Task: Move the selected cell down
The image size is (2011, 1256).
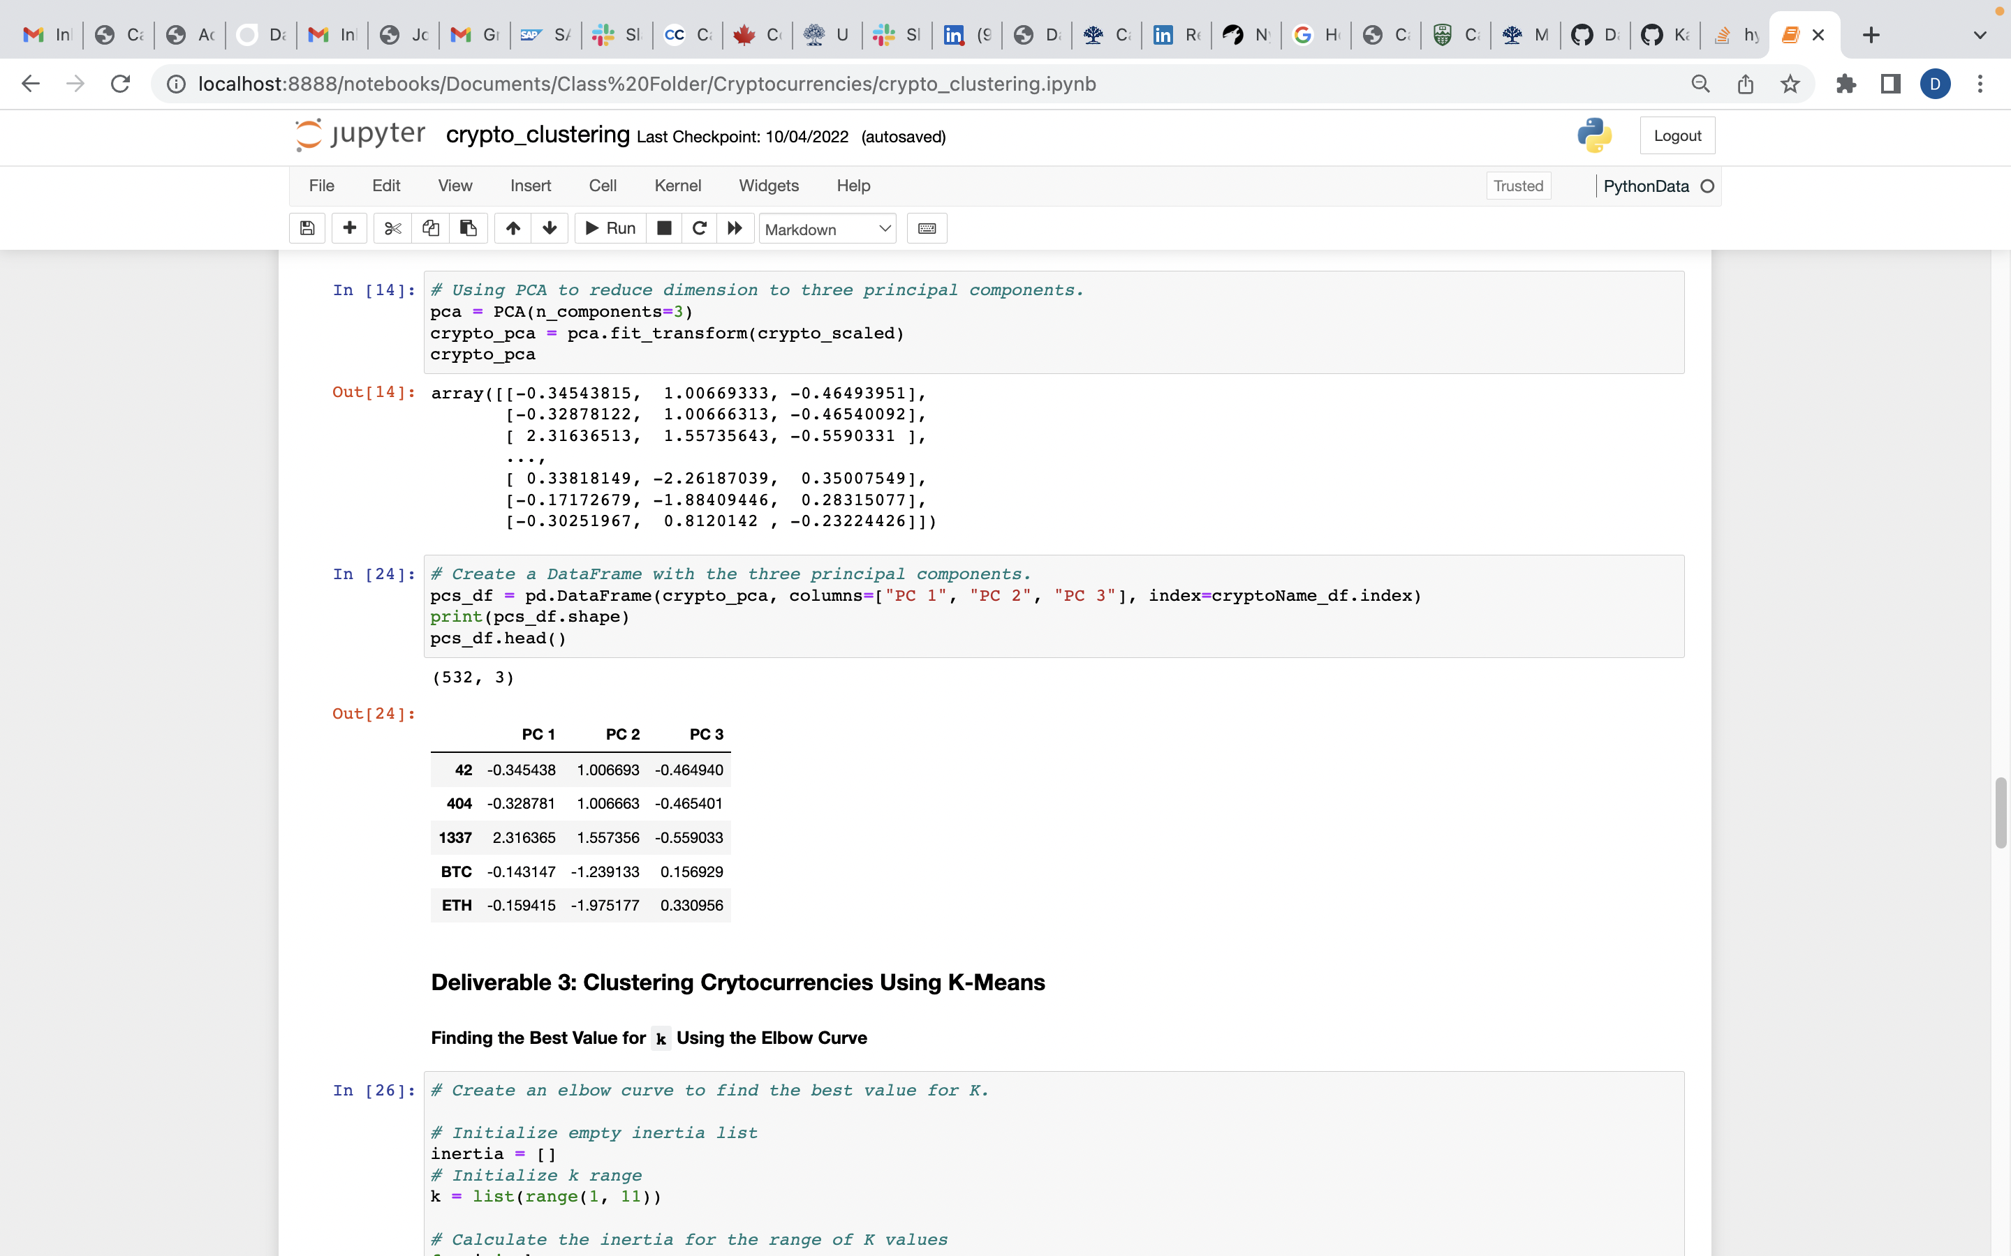Action: click(550, 227)
